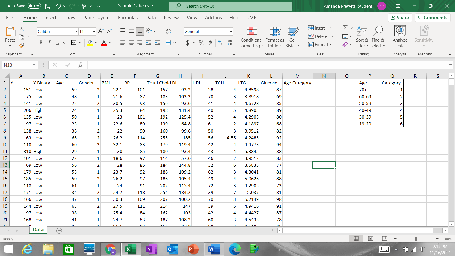
Task: Click the Wrap Text icon
Action: click(169, 31)
